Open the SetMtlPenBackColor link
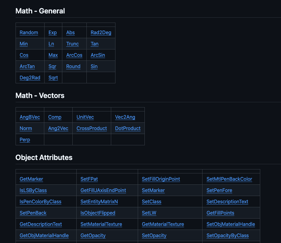The width and height of the screenshot is (281, 243). 229,179
